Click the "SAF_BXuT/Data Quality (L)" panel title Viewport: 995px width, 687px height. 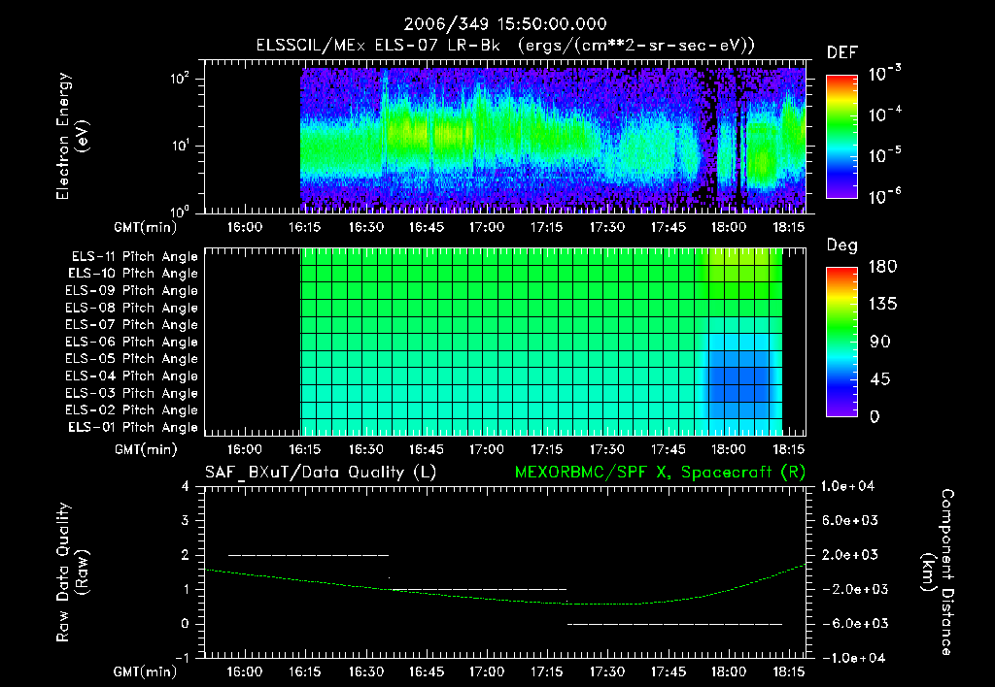point(321,473)
